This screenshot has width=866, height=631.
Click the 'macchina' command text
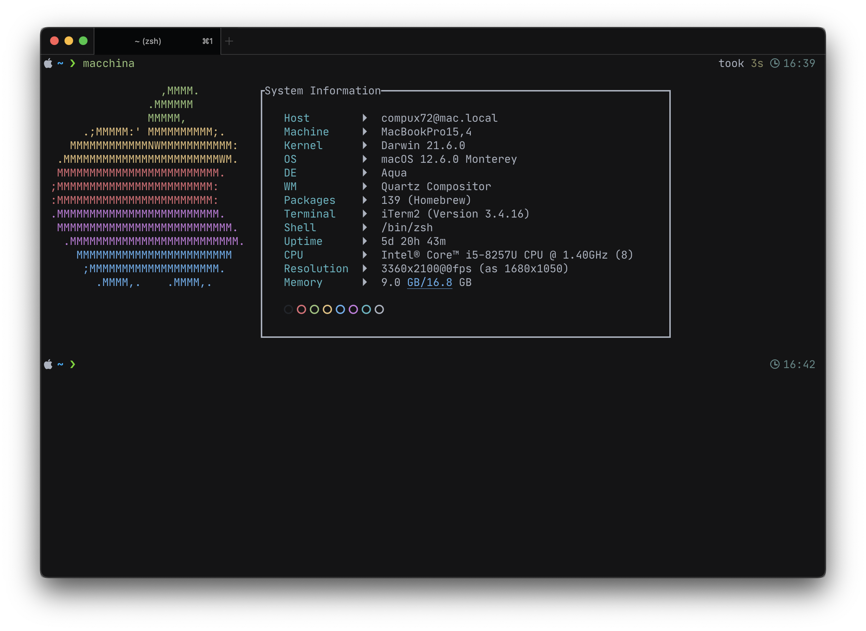coord(109,63)
